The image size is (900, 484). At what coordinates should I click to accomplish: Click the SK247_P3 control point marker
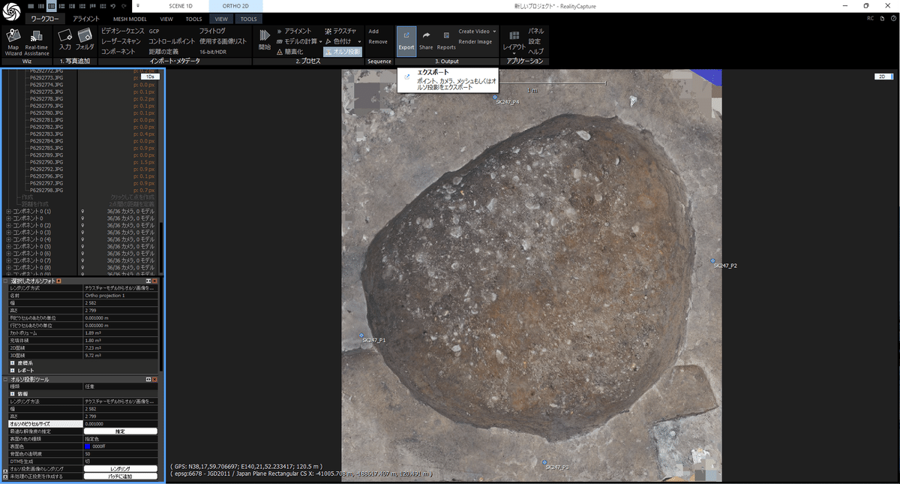[x=544, y=462]
